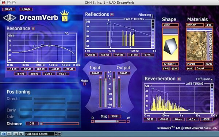Click the Input 0.0 dB value field
Viewport: 219px width, 137px height.
(96, 73)
